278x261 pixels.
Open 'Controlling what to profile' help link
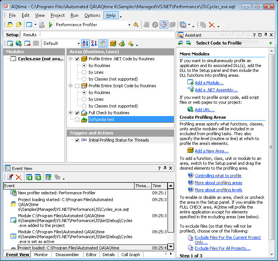point(218,176)
